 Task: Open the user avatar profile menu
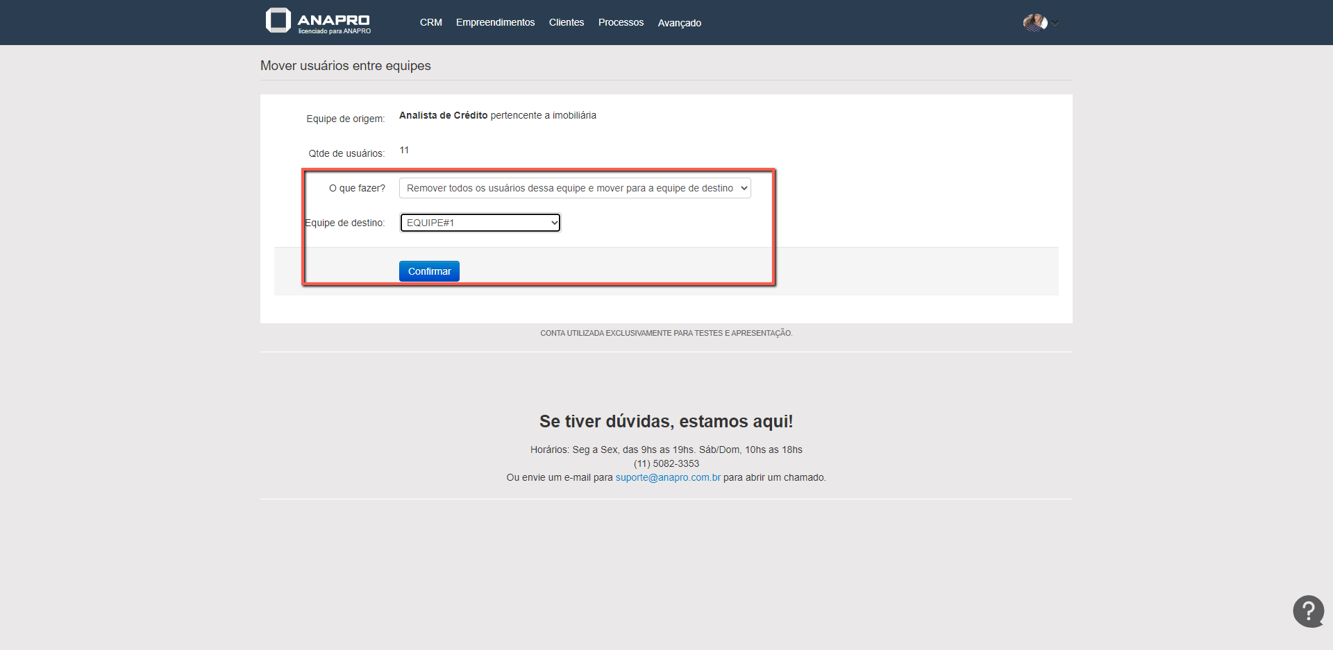pos(1034,23)
